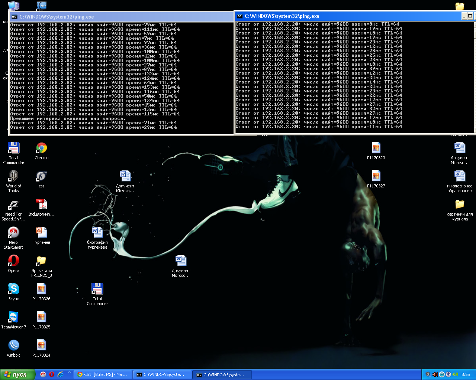Click the пуск Start button
This screenshot has width=476, height=380.
coord(17,374)
